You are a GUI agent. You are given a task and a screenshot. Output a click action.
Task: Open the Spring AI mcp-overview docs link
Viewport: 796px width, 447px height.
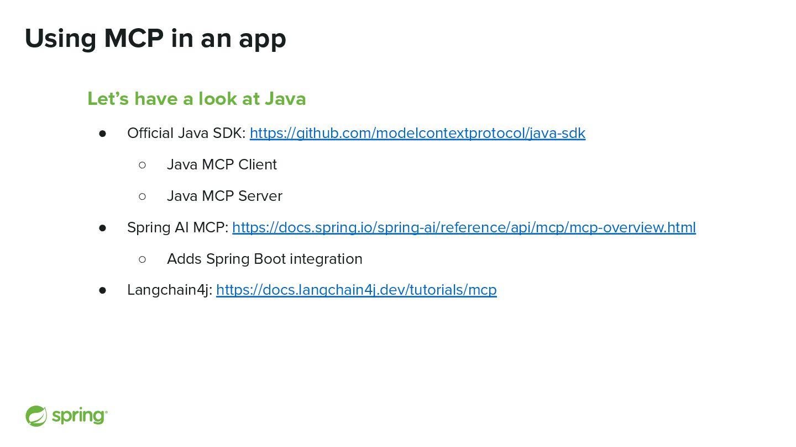[x=464, y=227]
